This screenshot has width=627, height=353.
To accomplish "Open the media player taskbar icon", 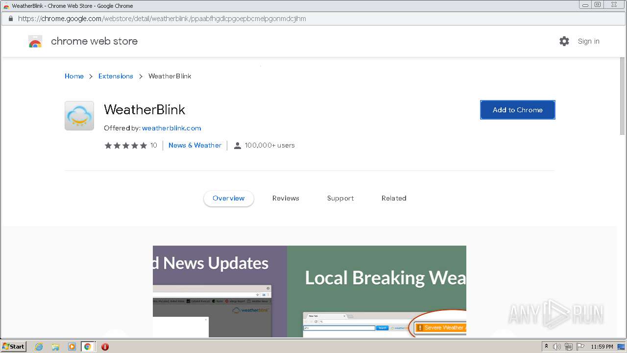I will point(72,347).
